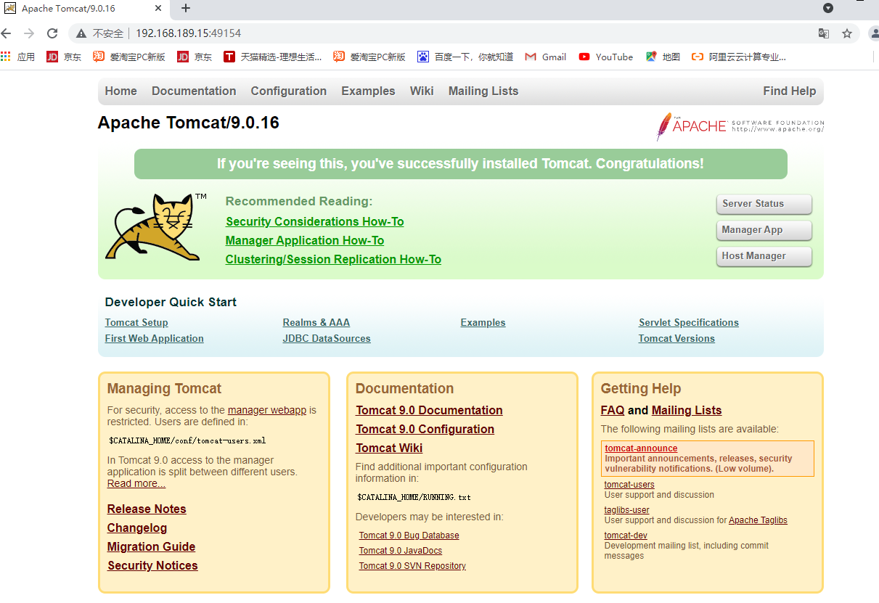
Task: Bookmark this page with the star icon
Action: (847, 33)
